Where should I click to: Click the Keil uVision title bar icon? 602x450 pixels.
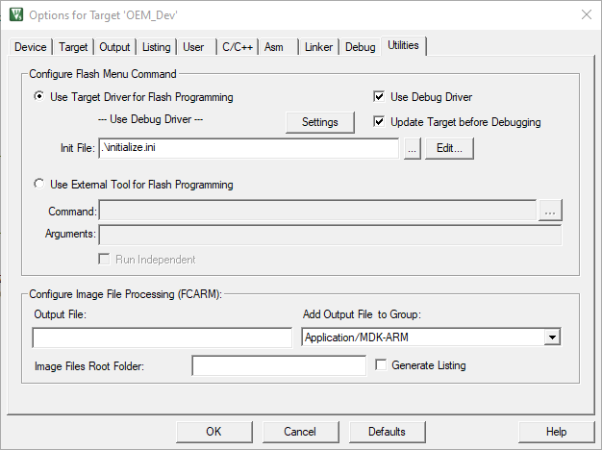pos(15,15)
